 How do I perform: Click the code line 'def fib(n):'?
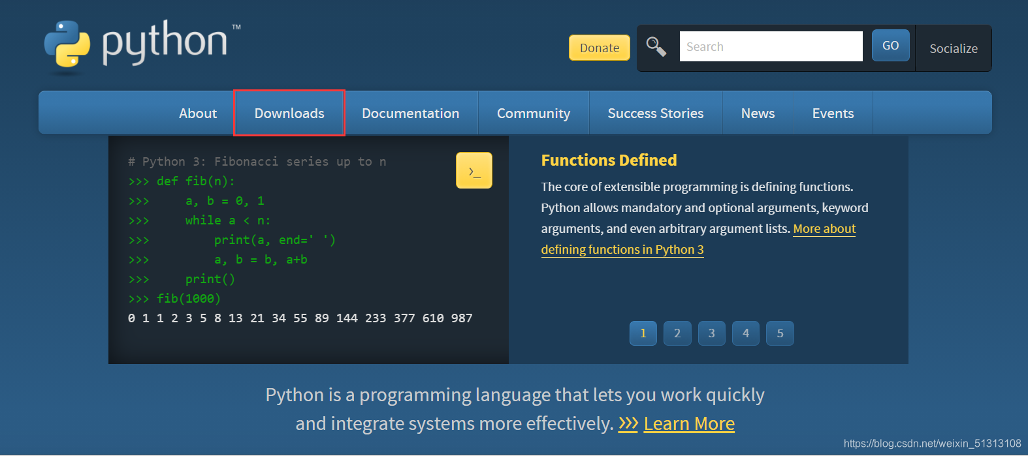[x=196, y=181]
